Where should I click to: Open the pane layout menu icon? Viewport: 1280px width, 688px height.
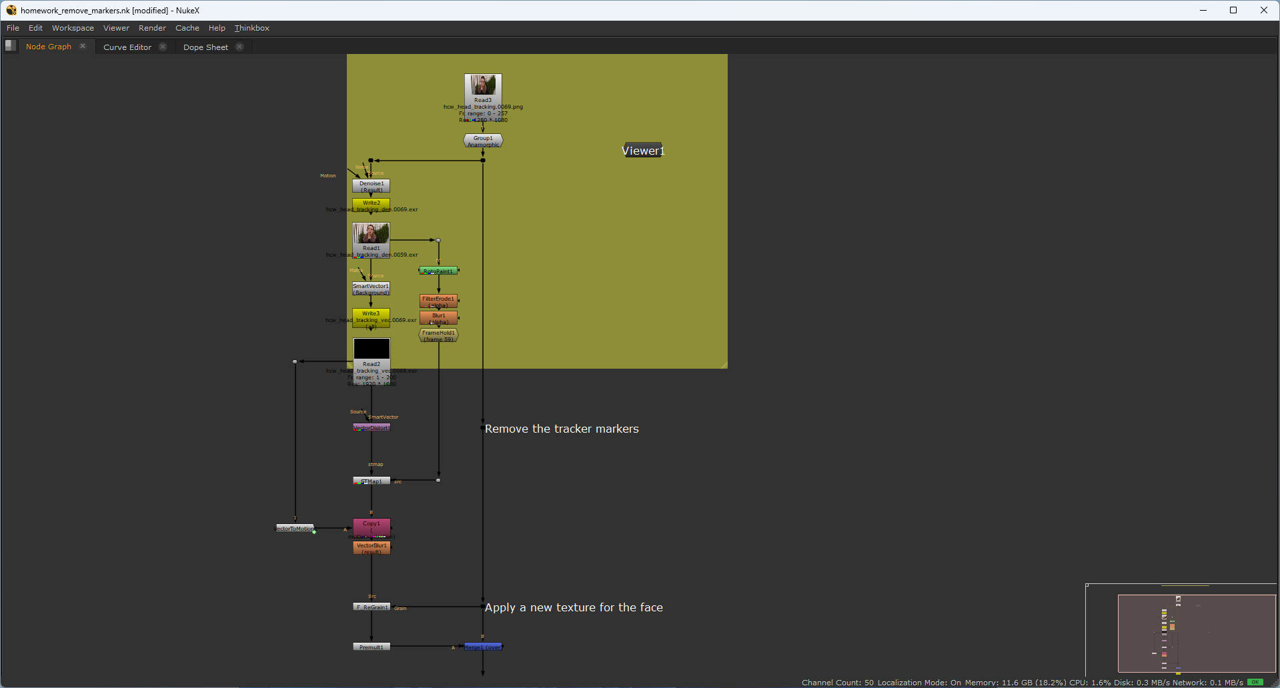point(10,46)
